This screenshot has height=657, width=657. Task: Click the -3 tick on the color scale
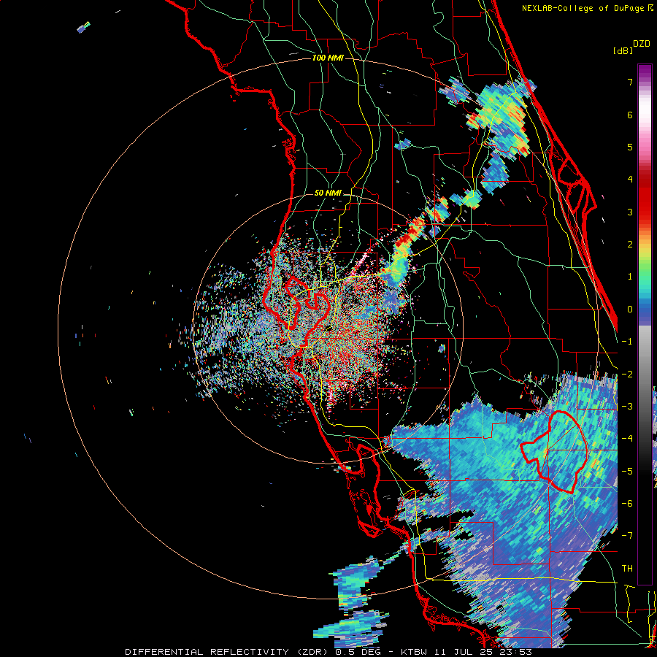point(627,407)
